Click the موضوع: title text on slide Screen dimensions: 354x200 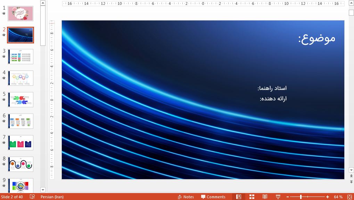(316, 38)
